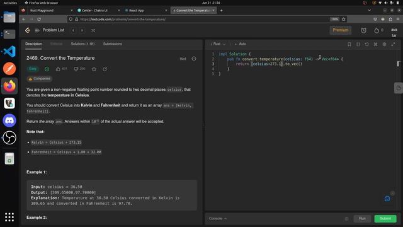The height and width of the screenshot is (227, 403).
Task: Click the editor bookmark icon
Action: coord(349,44)
